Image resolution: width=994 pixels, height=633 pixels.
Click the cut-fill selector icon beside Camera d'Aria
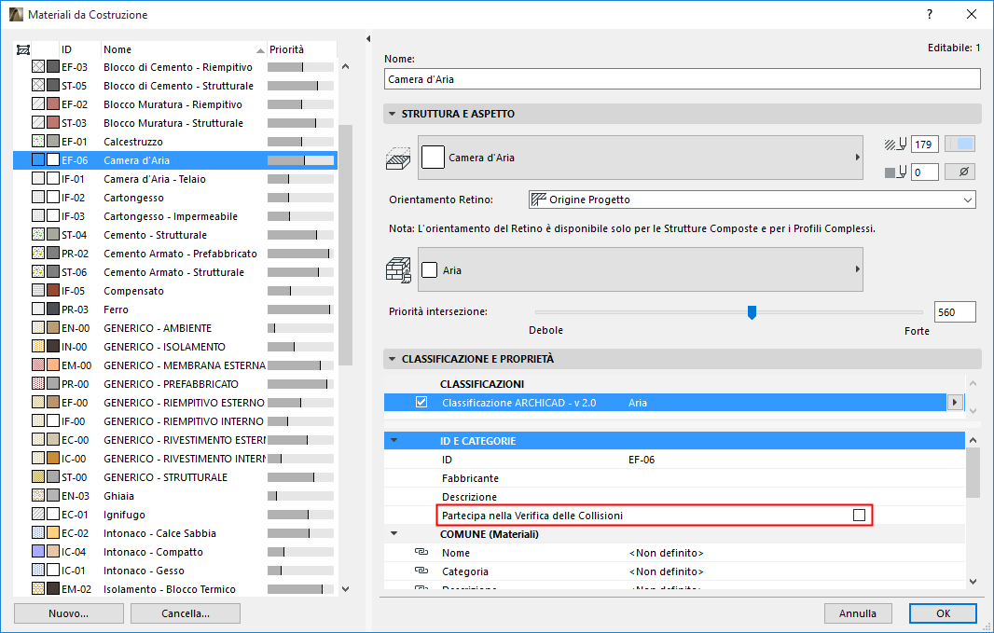click(400, 158)
